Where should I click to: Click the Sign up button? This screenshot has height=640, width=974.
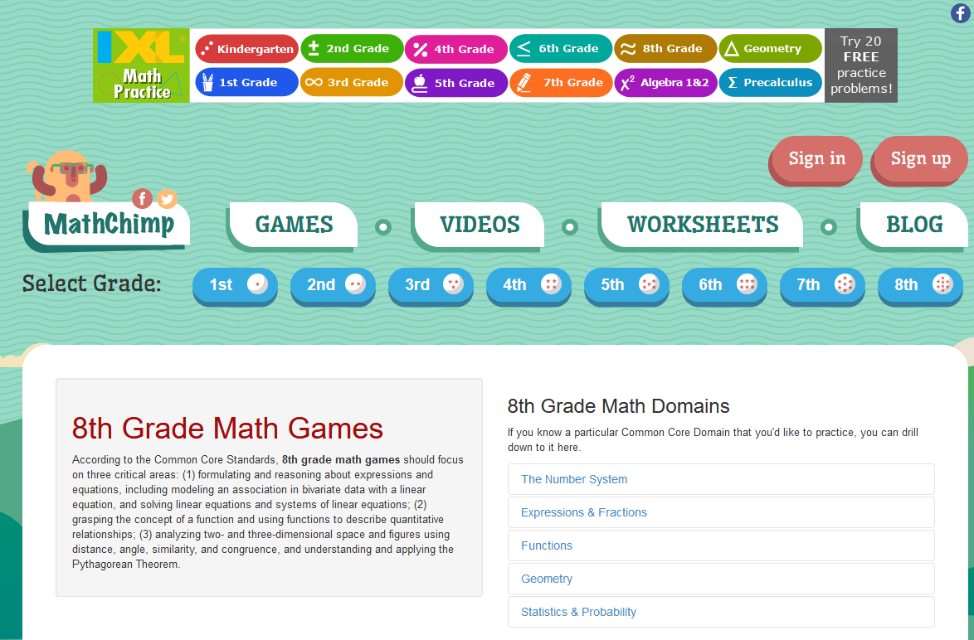(920, 159)
